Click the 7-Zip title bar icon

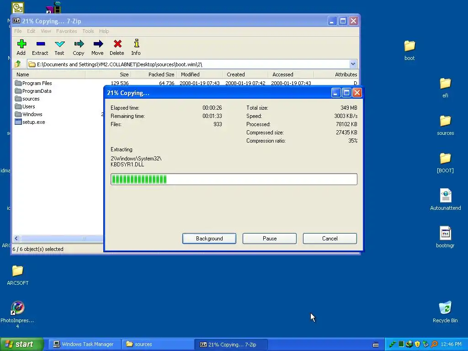tap(16, 21)
